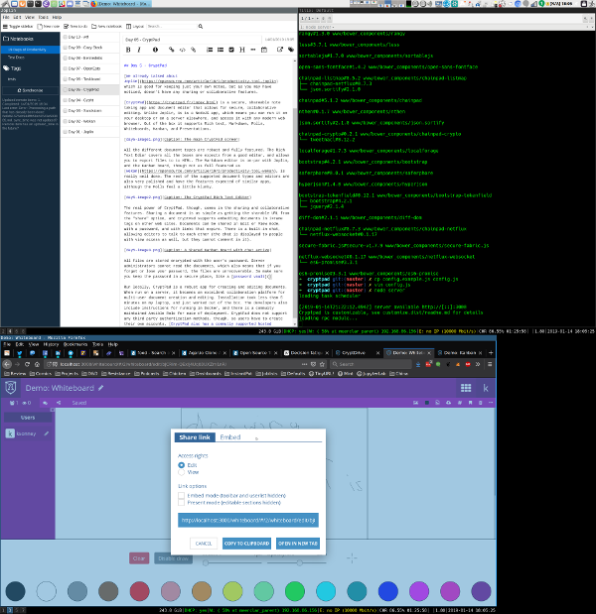Screen dimensions: 596x614
Task: Click the Bold icon in Joplin editor
Action: (130, 48)
